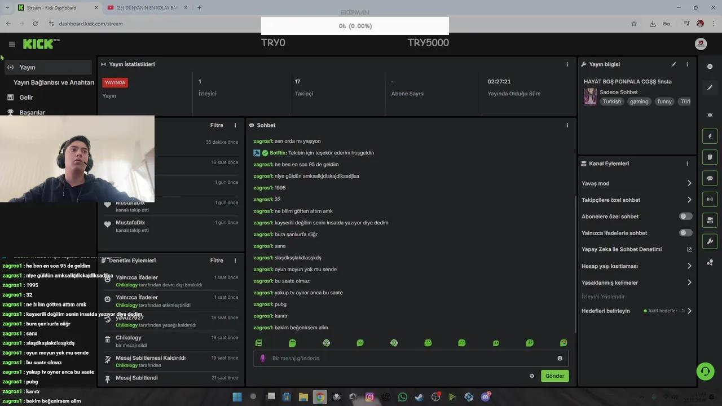
Task: Click the browser address bar
Action: (x=338, y=24)
